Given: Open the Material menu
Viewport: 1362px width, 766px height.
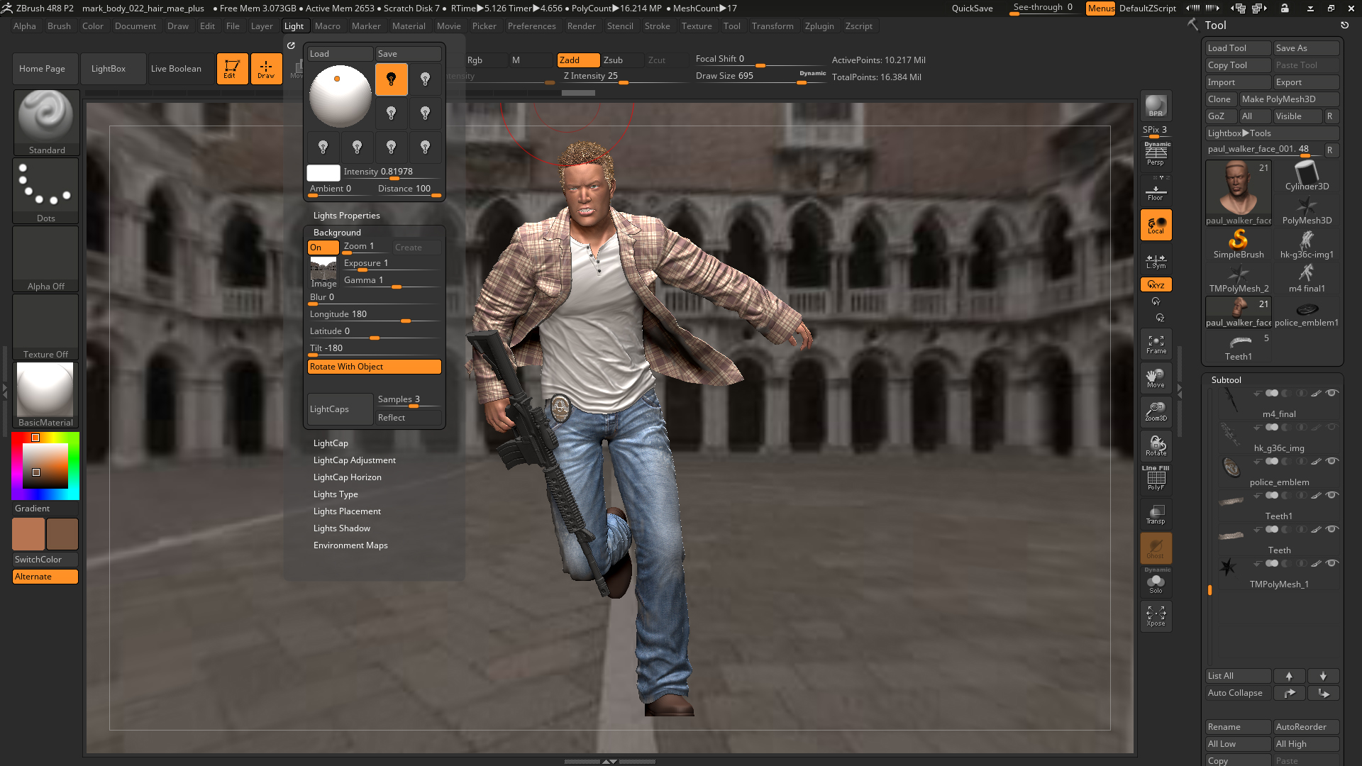Looking at the screenshot, I should click(409, 26).
